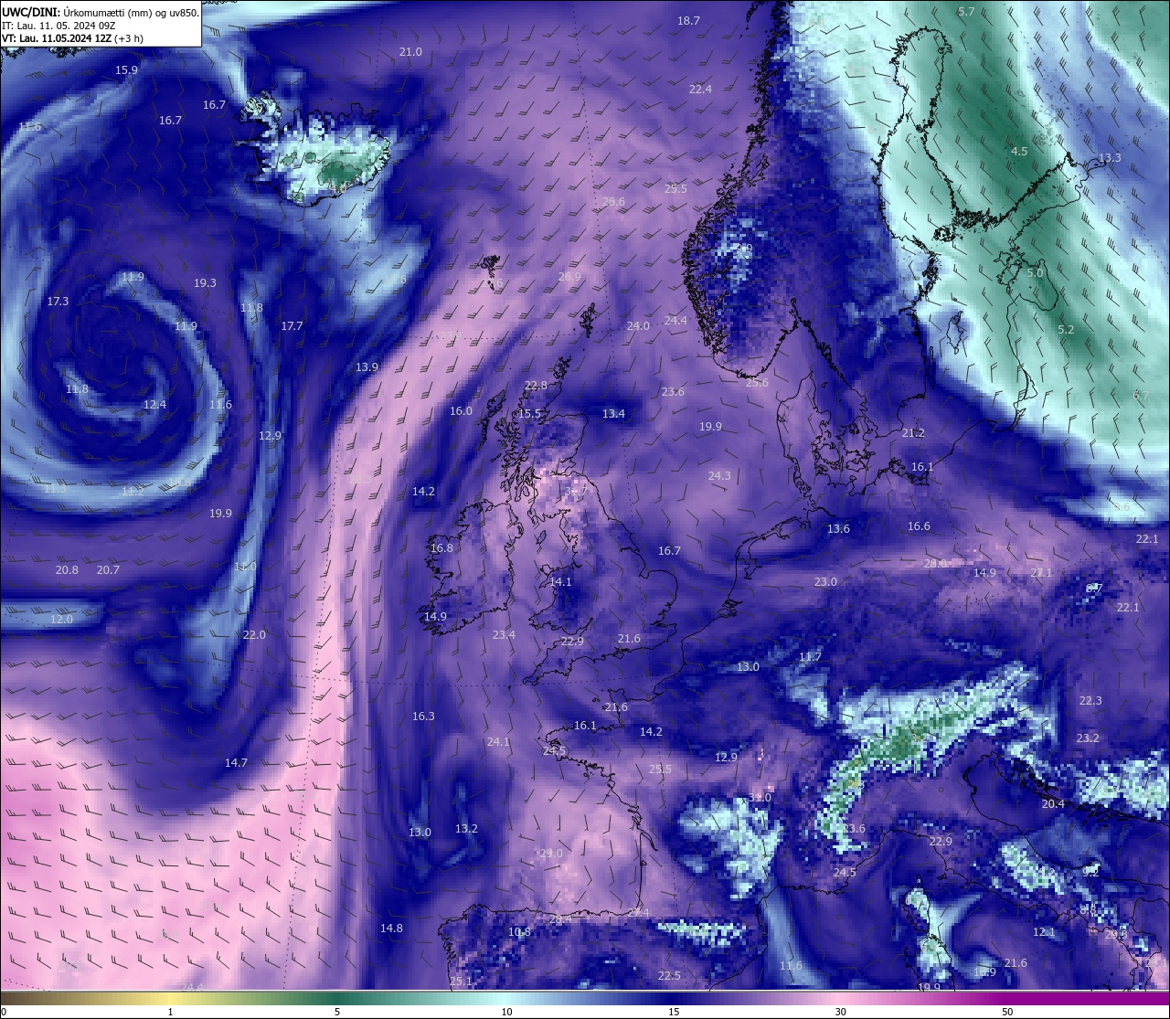Click the 17.3 value west of the cyclone
This screenshot has width=1170, height=1019.
click(x=58, y=302)
